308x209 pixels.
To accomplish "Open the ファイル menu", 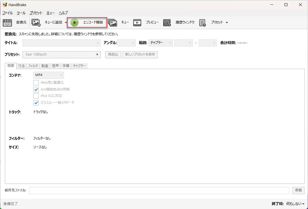I will pos(7,13).
